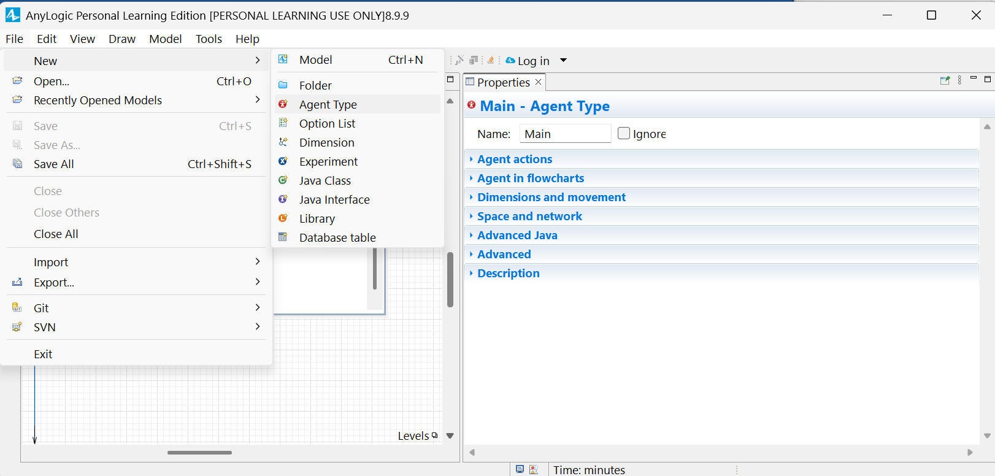Click the Folder icon in New submenu
Screen dimensions: 995x476
(x=283, y=85)
